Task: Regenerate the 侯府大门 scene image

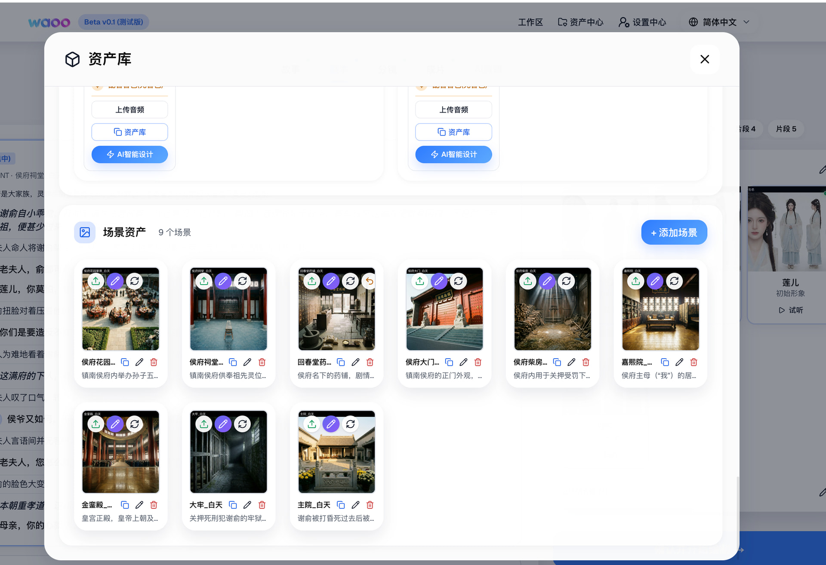Action: coord(459,281)
